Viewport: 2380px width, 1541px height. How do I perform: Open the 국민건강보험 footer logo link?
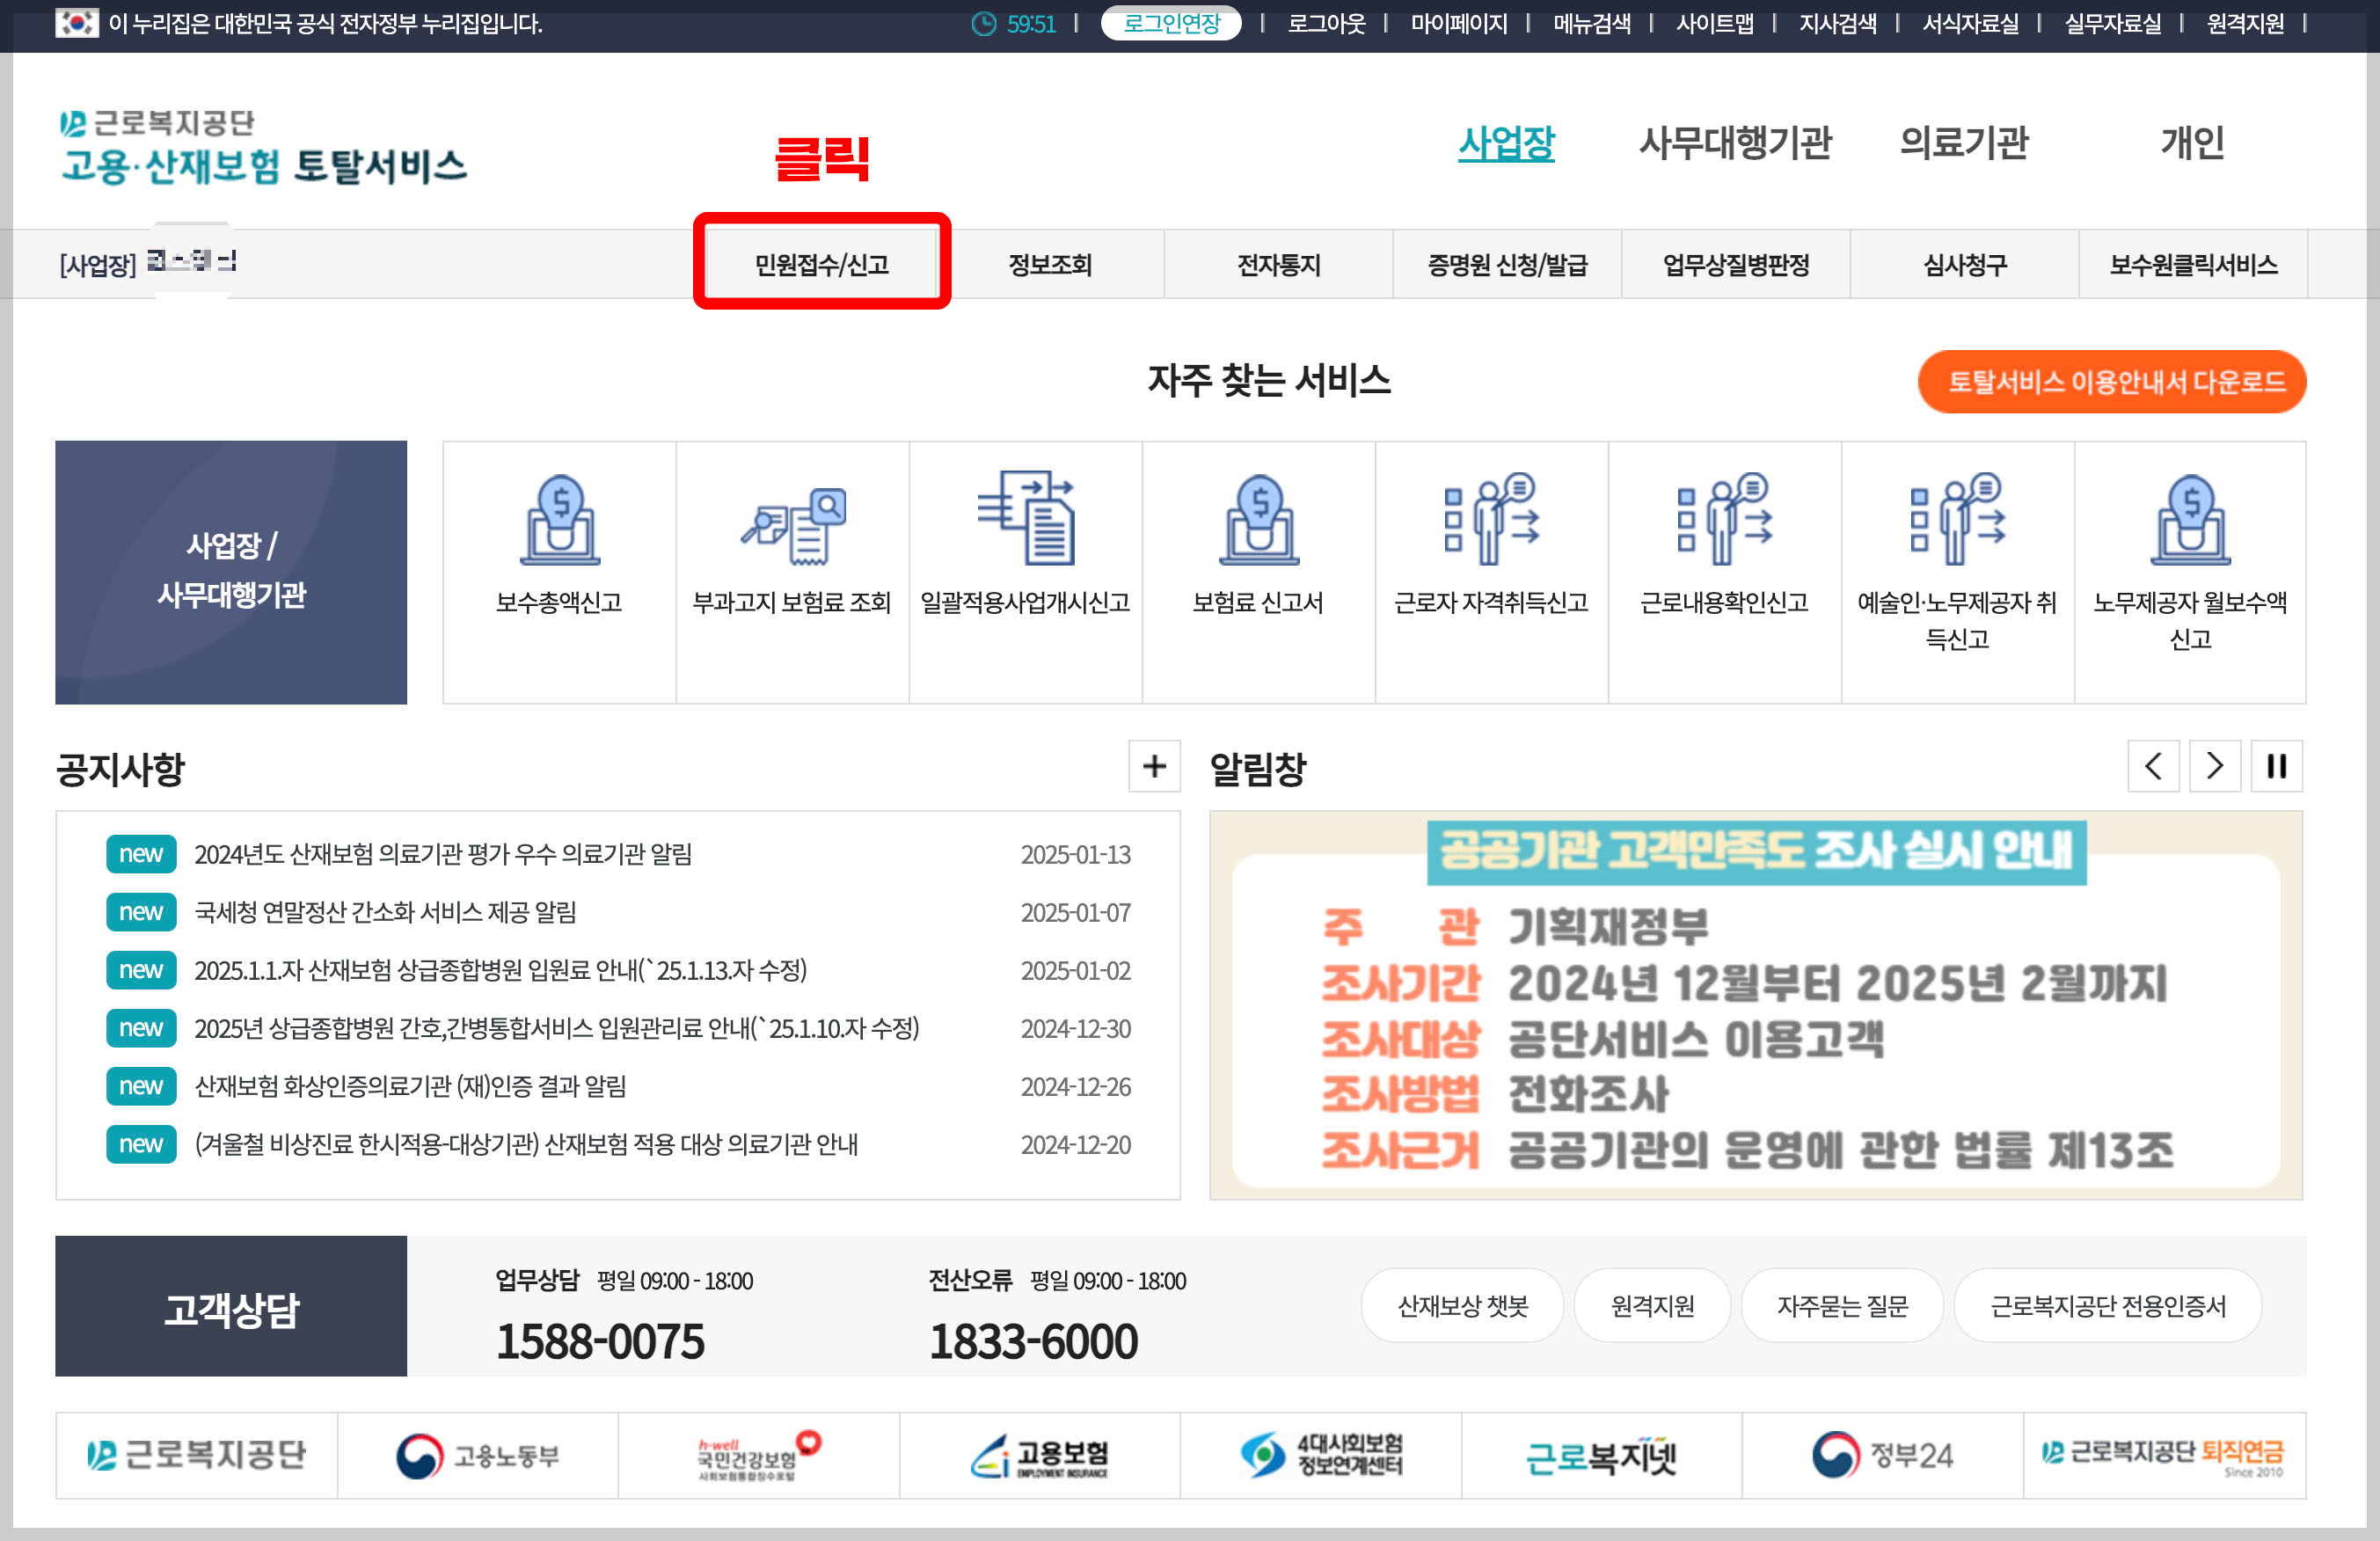[759, 1455]
